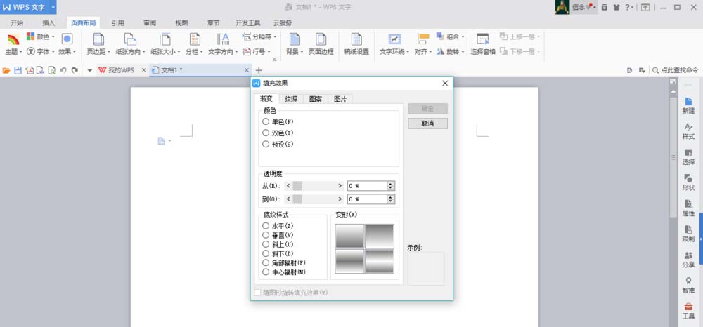703x327 pixels.
Task: Open the 云服务 ribbon tab
Action: click(283, 23)
